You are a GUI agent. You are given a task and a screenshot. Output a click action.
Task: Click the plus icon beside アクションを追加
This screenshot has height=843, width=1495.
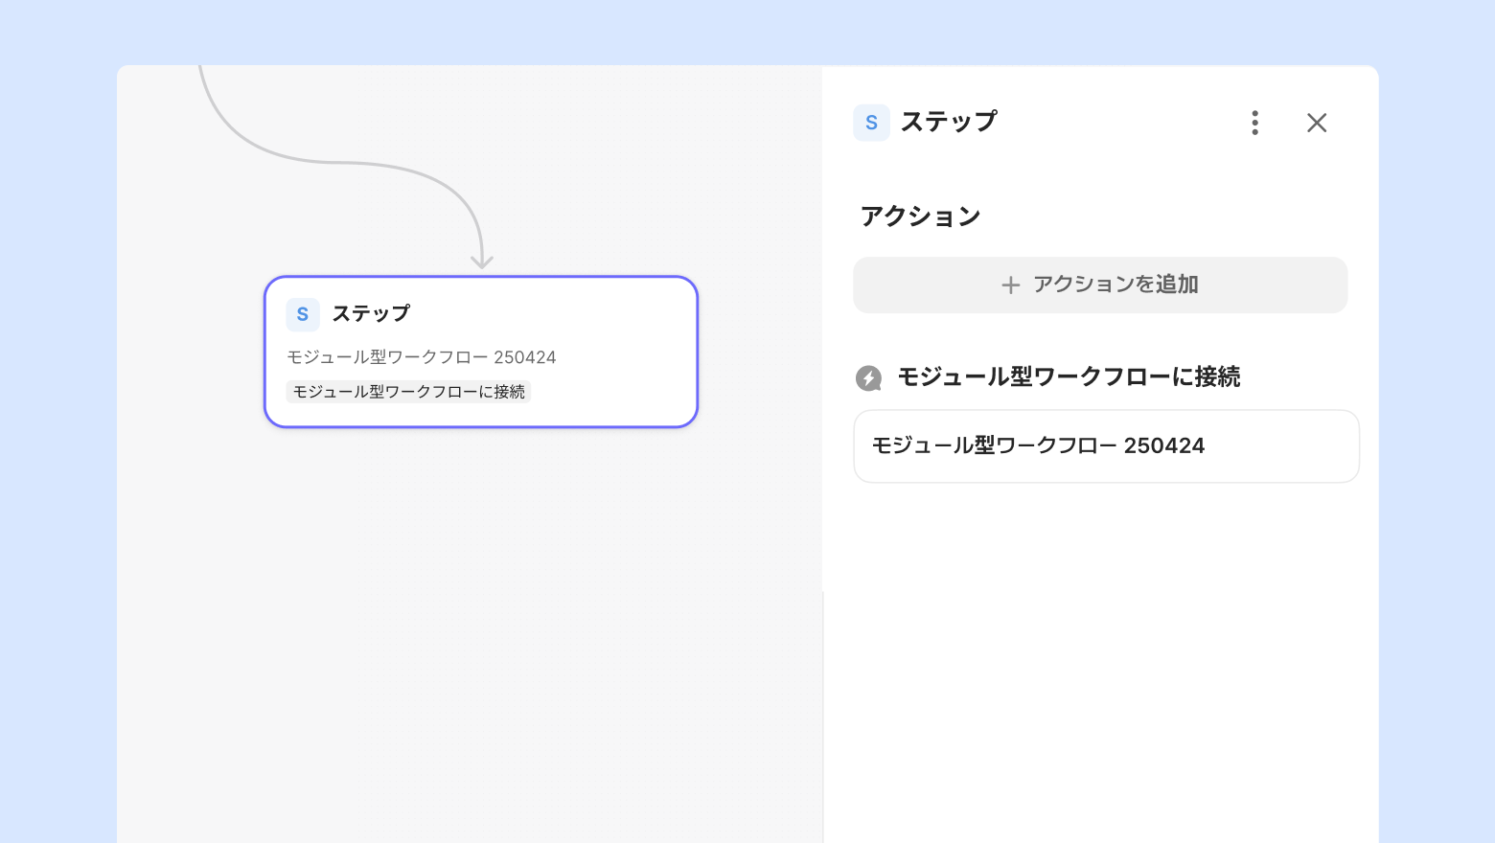[x=1010, y=285]
